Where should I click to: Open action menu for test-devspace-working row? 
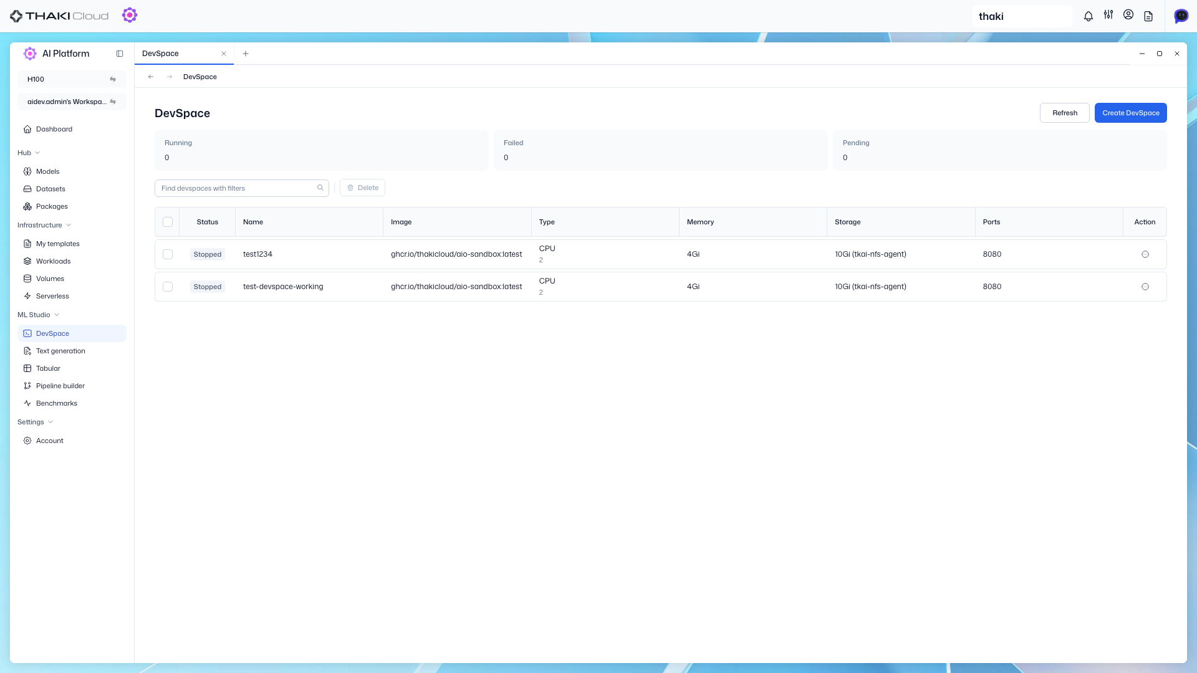pos(1145,287)
